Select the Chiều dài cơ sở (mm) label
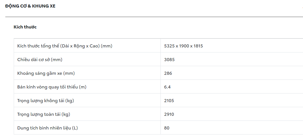This screenshot has width=303, height=137. pos(40,60)
